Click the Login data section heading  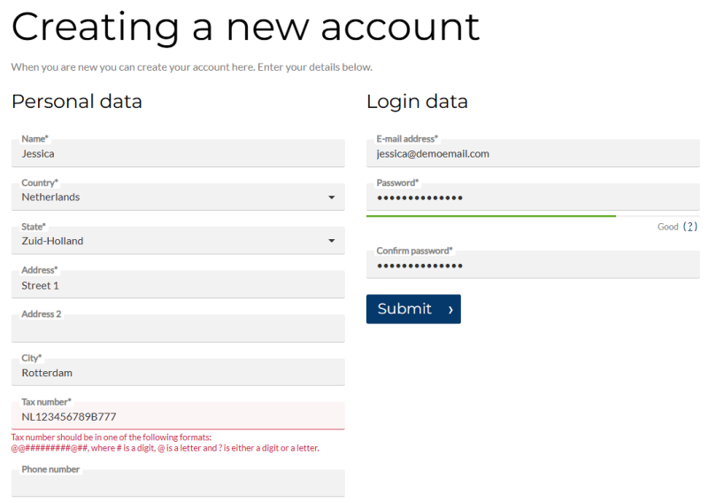(x=417, y=102)
